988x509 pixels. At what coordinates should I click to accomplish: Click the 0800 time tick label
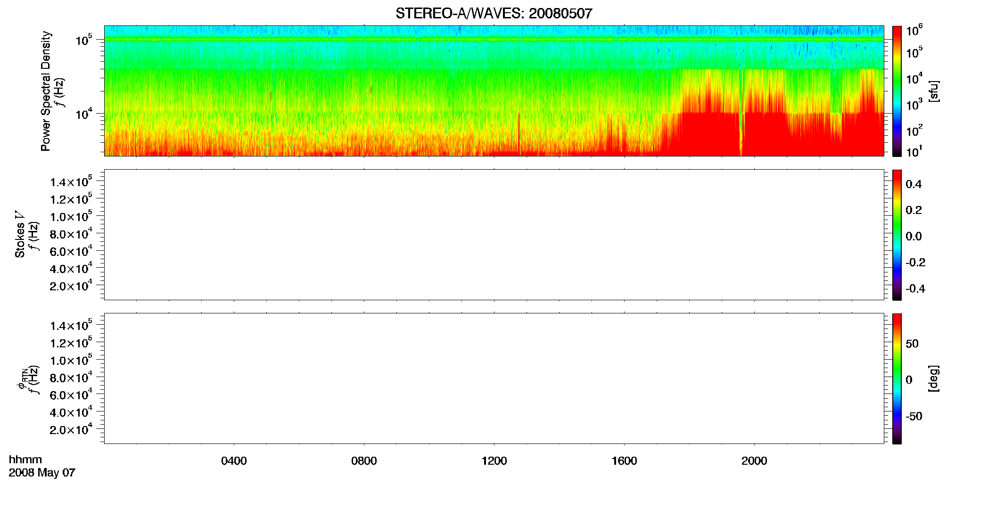click(x=364, y=460)
